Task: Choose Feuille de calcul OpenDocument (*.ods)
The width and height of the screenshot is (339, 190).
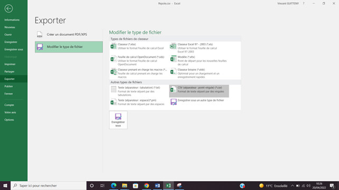Action: tap(139, 61)
